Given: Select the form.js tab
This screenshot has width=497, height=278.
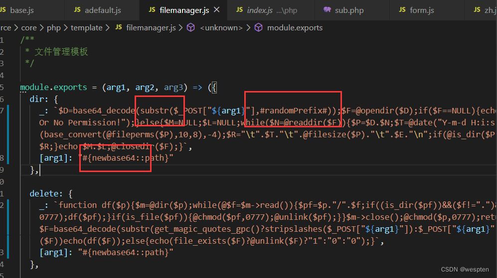Looking at the screenshot, I should [422, 10].
